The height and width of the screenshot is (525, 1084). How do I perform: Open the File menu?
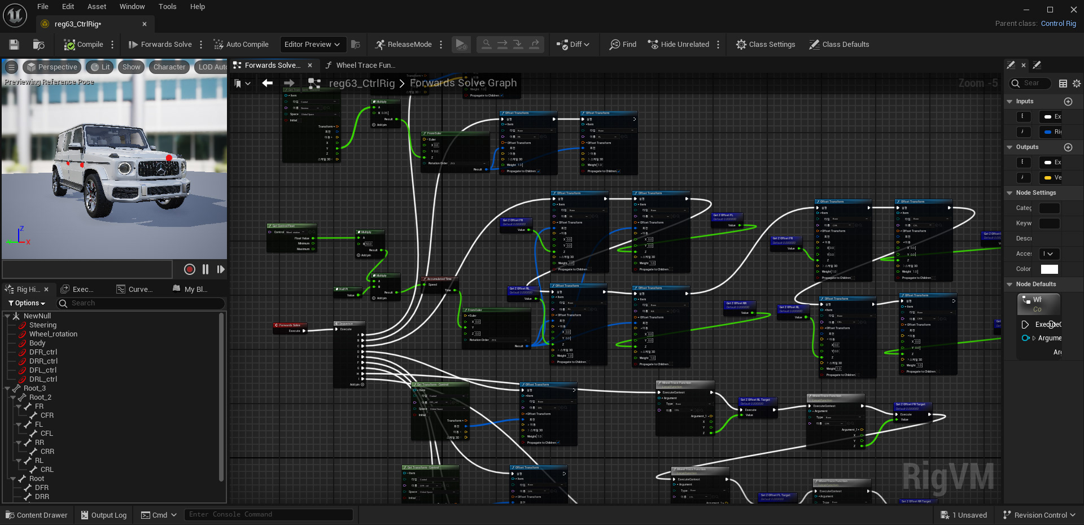click(43, 7)
